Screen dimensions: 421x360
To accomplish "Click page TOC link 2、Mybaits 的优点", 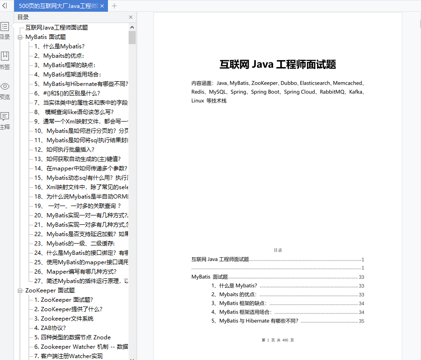I will [x=288, y=295].
